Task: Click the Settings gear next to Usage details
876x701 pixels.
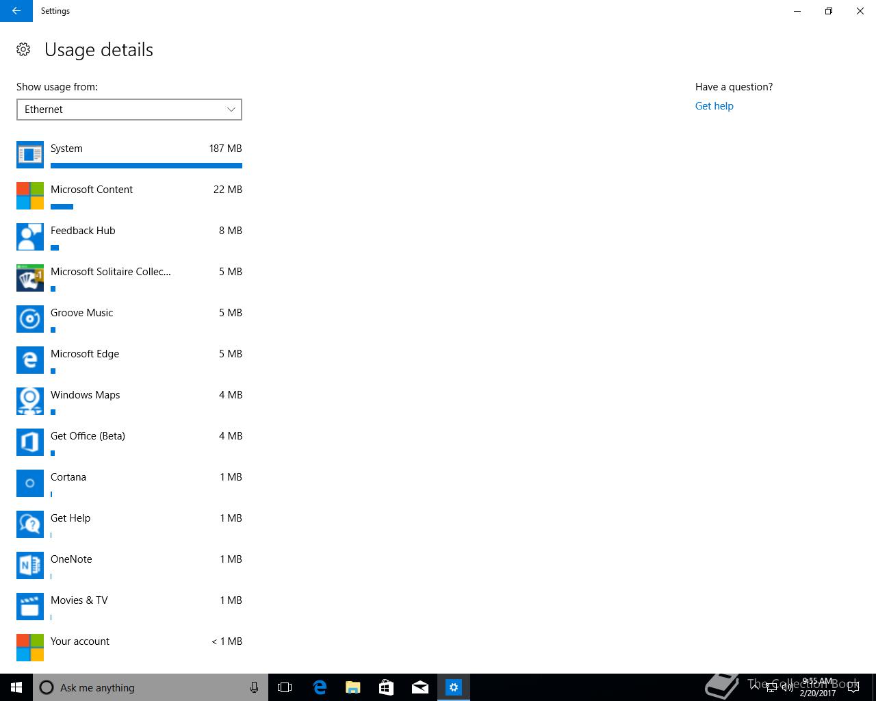Action: pyautogui.click(x=23, y=49)
